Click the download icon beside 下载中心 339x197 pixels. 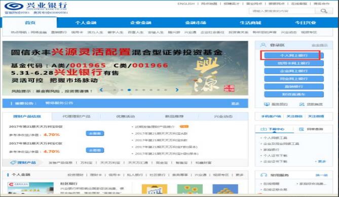point(263,129)
